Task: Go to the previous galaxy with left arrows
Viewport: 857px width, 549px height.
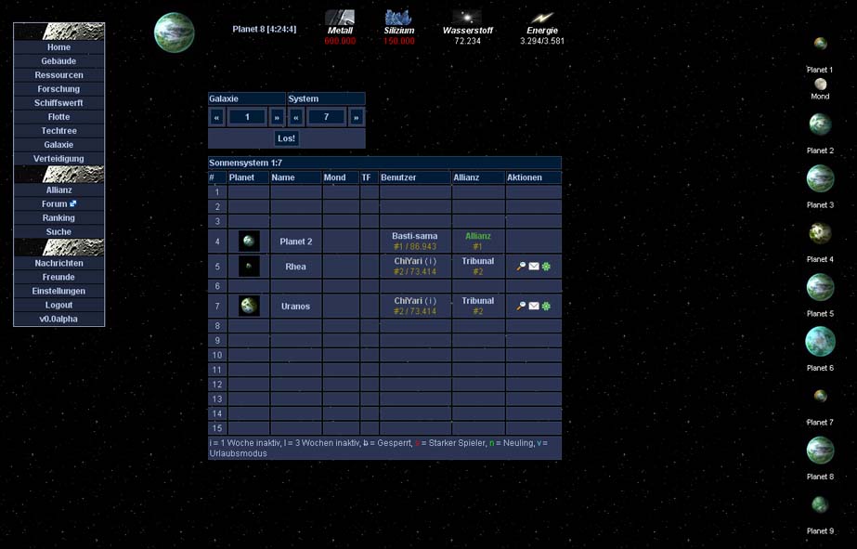Action: click(217, 117)
